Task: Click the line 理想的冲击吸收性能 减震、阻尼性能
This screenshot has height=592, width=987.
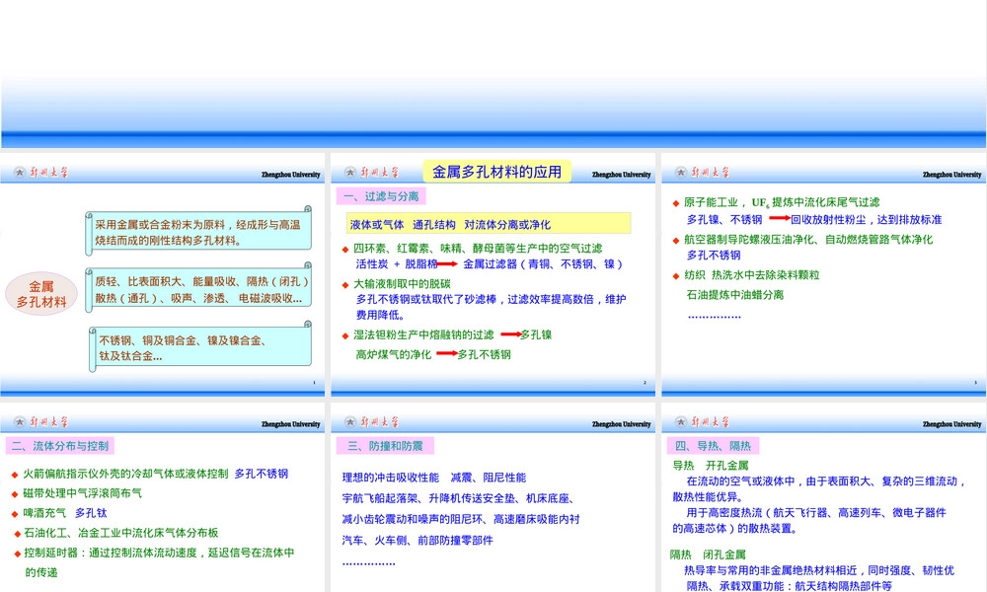Action: pos(433,478)
